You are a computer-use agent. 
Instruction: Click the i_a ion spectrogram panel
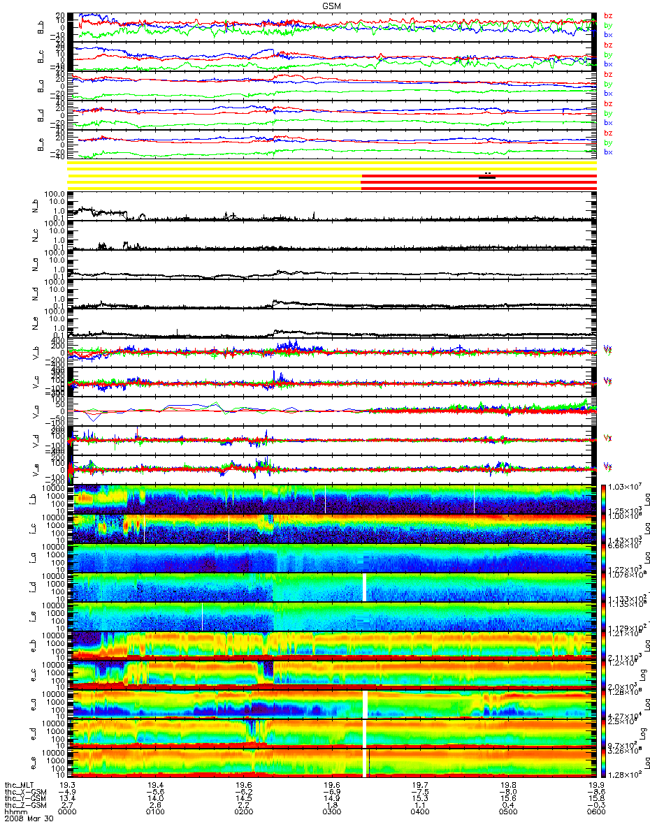(332, 558)
